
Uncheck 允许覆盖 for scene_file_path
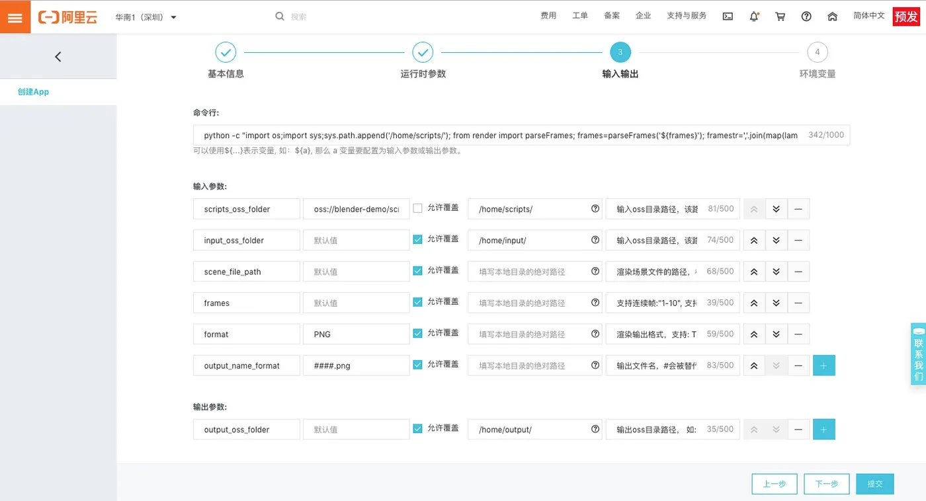[x=417, y=271]
